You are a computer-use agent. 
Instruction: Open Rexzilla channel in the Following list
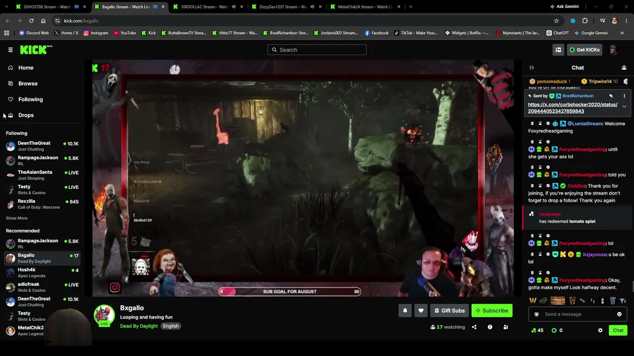pyautogui.click(x=42, y=204)
